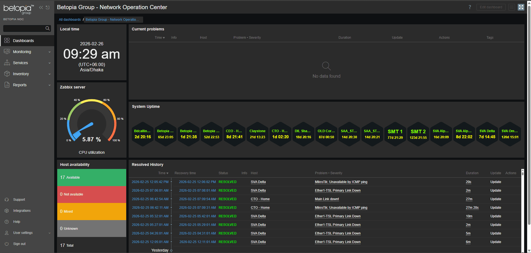Click the DIL Sha... uptime hexagon
531x253 pixels.
pyautogui.click(x=303, y=134)
